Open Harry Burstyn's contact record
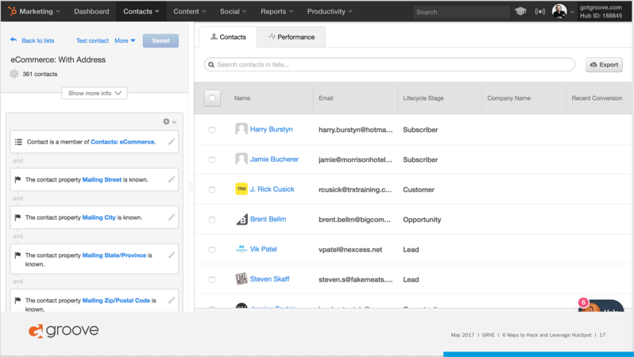This screenshot has width=634, height=357. pyautogui.click(x=271, y=129)
